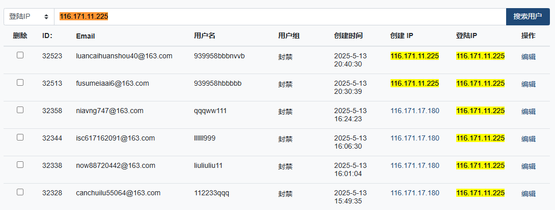Click creation IP 116.171.17.180 for ID 32358

pos(415,111)
